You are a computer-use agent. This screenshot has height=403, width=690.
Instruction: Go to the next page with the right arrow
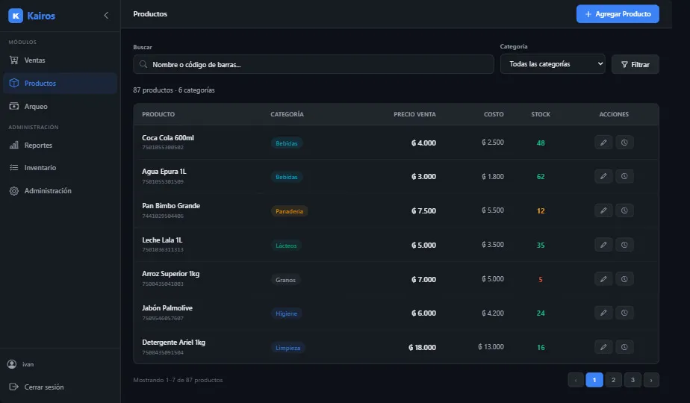point(651,380)
